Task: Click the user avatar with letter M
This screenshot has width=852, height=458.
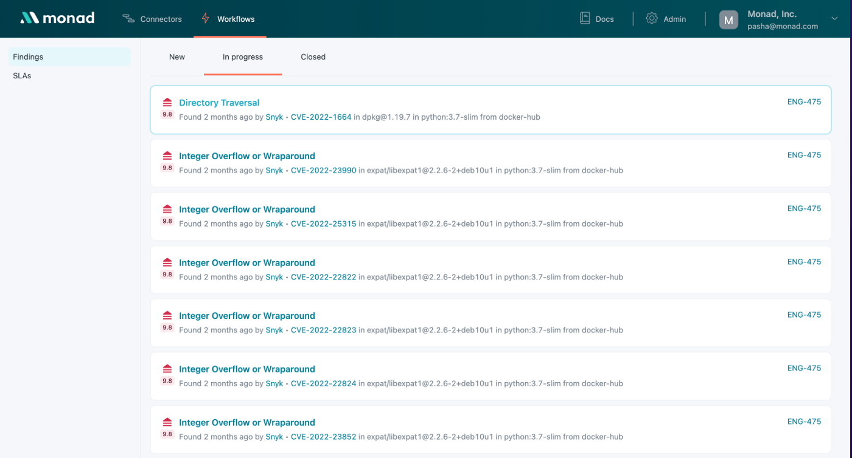Action: coord(728,19)
